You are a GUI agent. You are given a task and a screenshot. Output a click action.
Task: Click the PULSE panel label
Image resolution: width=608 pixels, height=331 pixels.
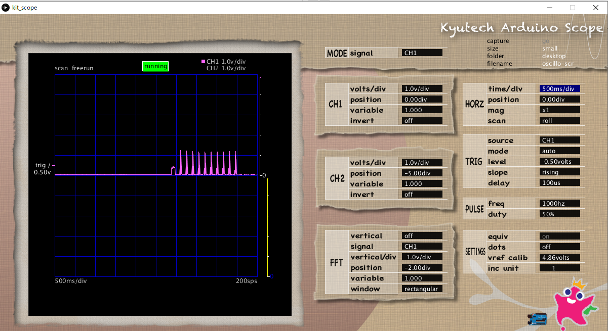tap(475, 209)
